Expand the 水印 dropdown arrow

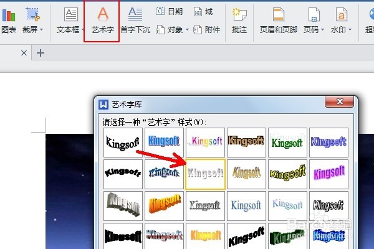(x=350, y=30)
